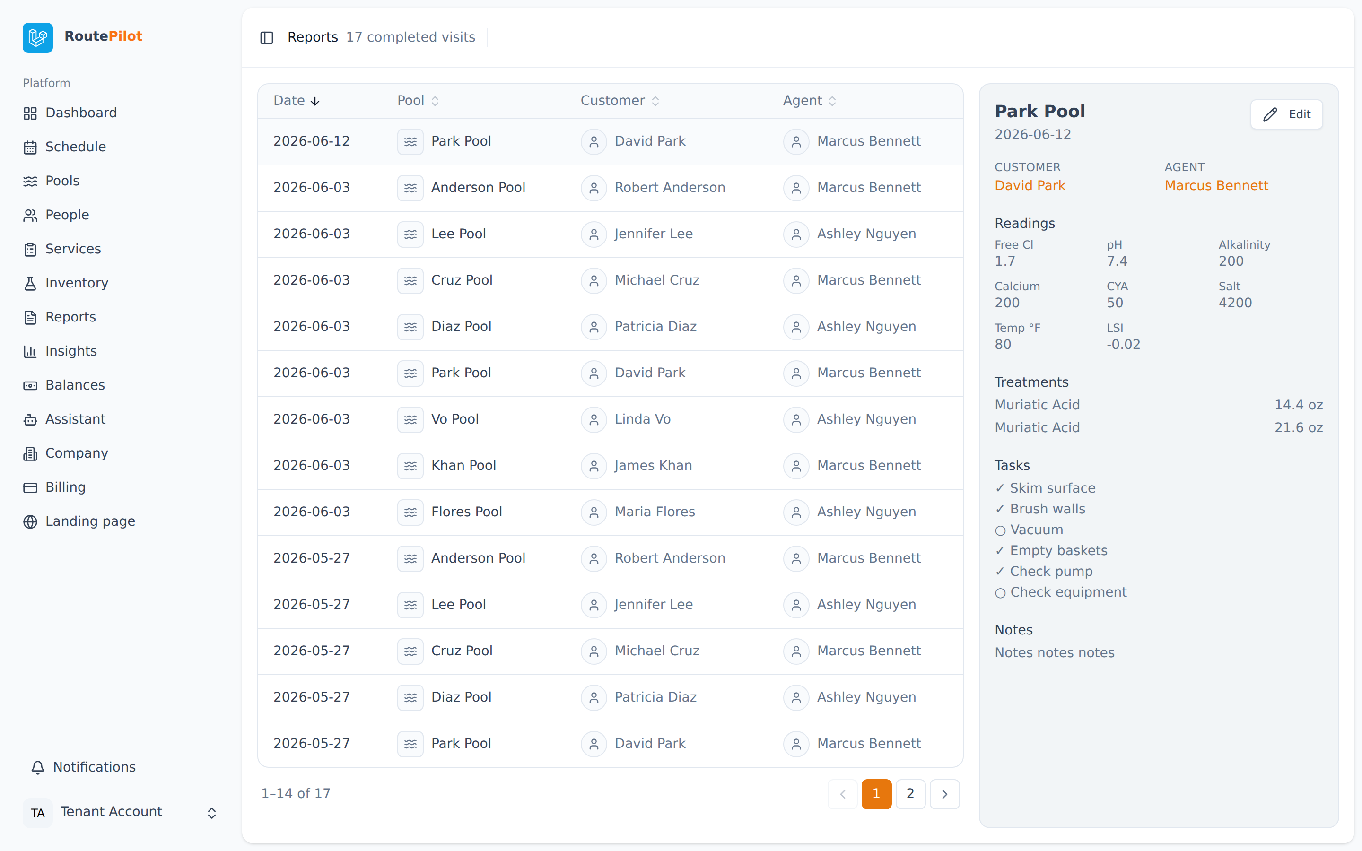Click agent avatar in the Vo Pool row
This screenshot has width=1362, height=851.
tap(796, 419)
